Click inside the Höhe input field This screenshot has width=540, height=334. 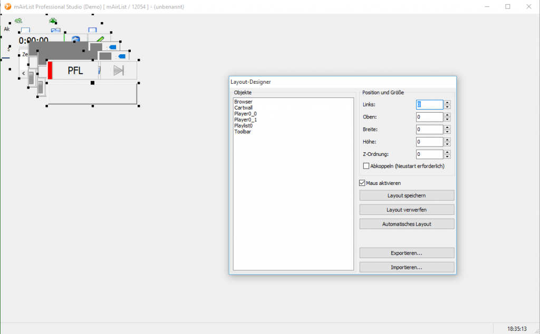(430, 142)
